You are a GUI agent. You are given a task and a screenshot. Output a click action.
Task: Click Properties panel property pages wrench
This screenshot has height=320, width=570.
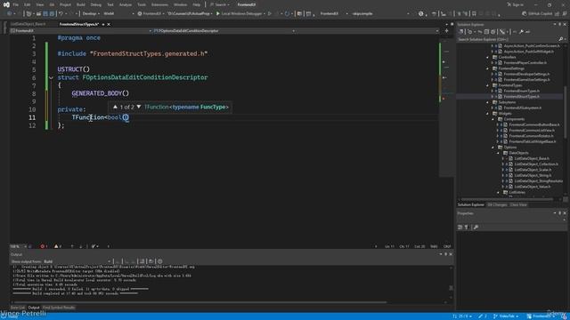476,228
